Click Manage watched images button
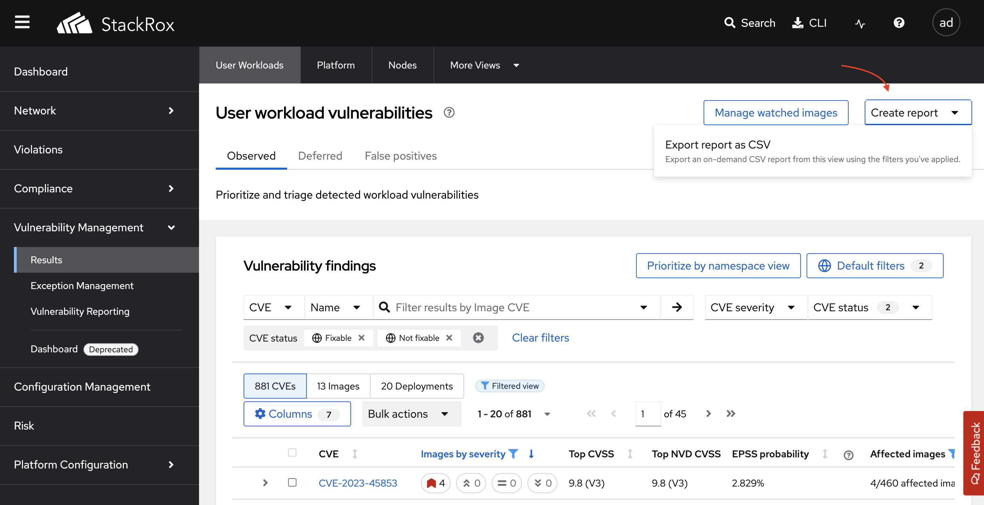984x505 pixels. click(776, 113)
